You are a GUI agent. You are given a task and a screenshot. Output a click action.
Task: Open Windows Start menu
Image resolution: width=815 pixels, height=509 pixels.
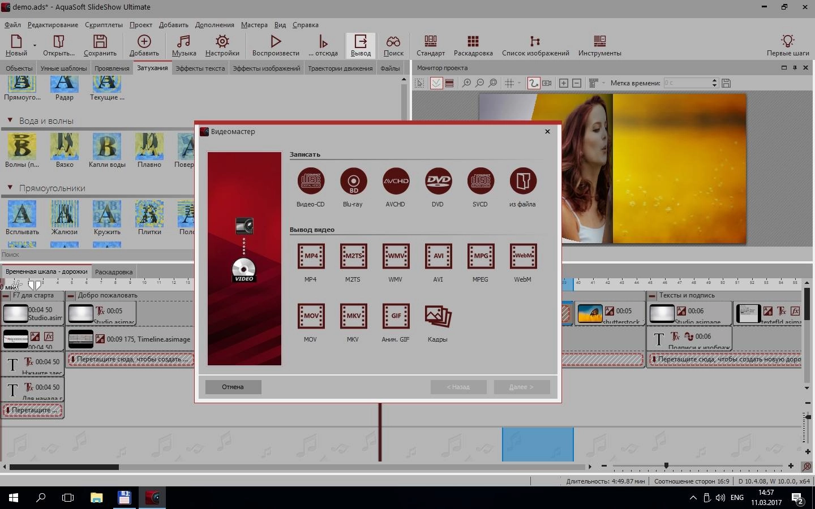(x=14, y=498)
